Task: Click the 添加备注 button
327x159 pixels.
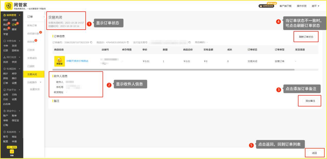Action: tap(310, 101)
